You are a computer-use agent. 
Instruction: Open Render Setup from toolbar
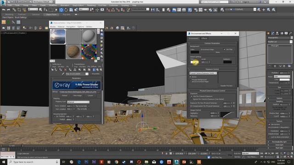point(196,10)
